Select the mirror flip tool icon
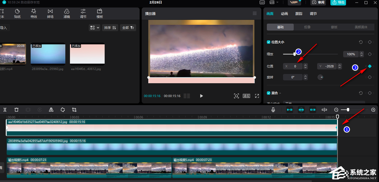The height and width of the screenshot is (182, 379). pyautogui.click(x=51, y=110)
